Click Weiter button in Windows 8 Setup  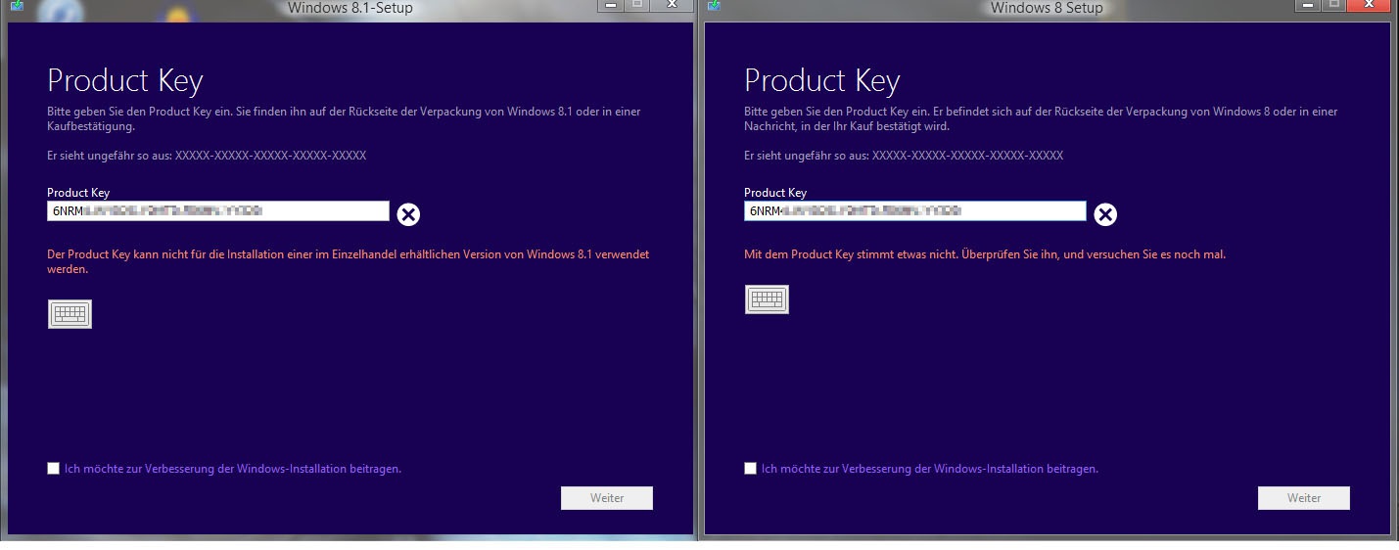click(x=1304, y=498)
